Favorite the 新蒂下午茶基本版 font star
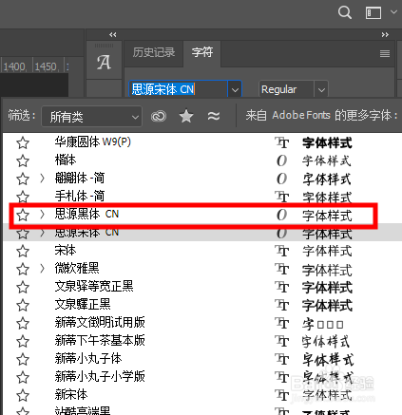 [x=23, y=342]
